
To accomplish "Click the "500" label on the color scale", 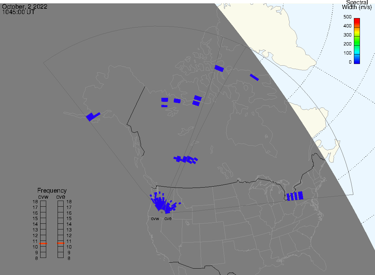I will tap(347, 17).
